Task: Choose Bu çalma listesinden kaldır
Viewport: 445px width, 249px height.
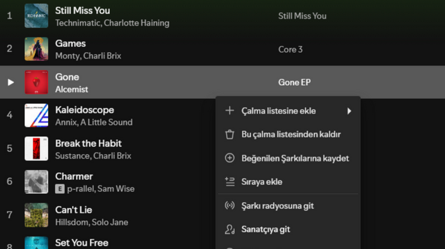Action: [288, 134]
